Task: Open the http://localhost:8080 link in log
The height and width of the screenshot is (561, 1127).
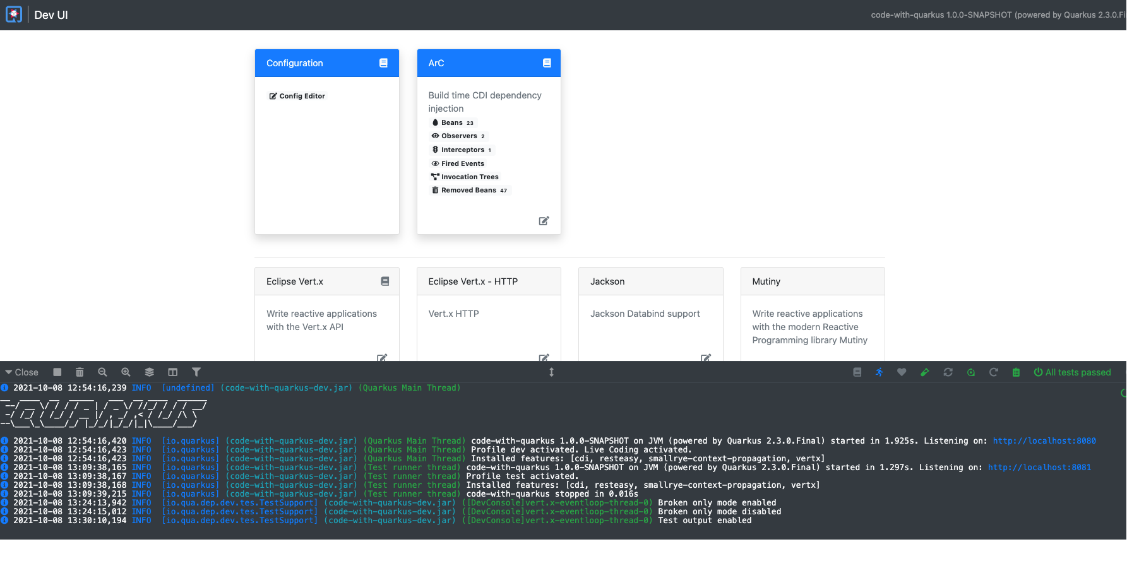Action: [x=1044, y=441]
